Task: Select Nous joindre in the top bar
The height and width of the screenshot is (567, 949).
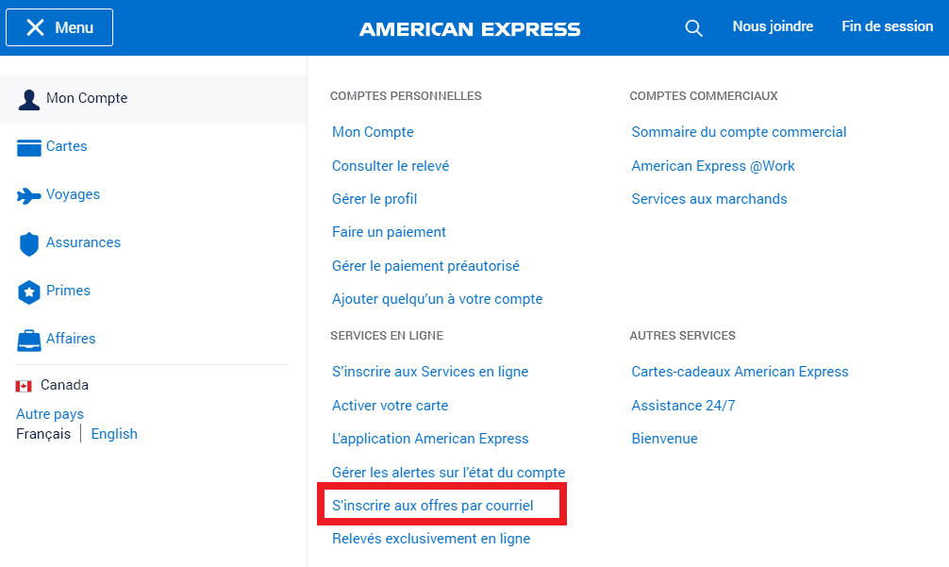Action: click(x=773, y=26)
